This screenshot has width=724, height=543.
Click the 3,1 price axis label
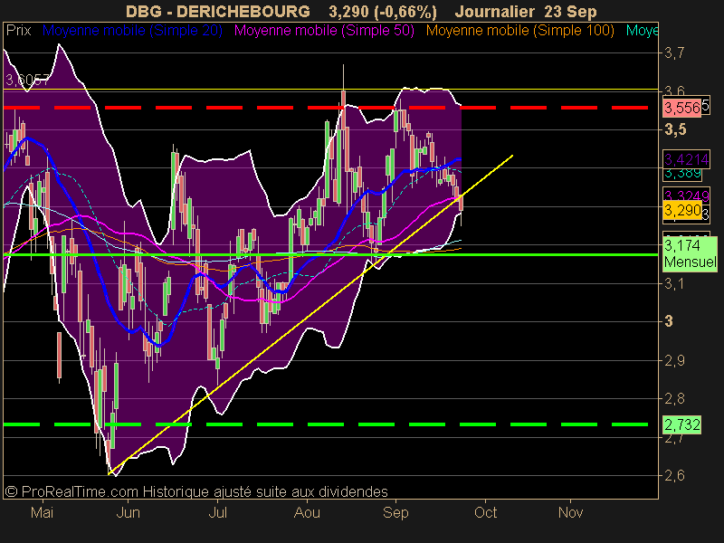(x=674, y=283)
